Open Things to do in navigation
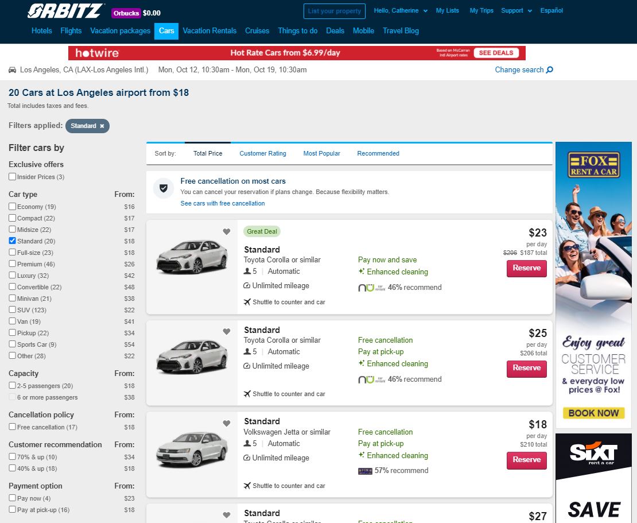 (x=298, y=31)
